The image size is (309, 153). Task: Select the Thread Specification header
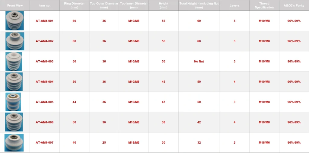[264, 5]
